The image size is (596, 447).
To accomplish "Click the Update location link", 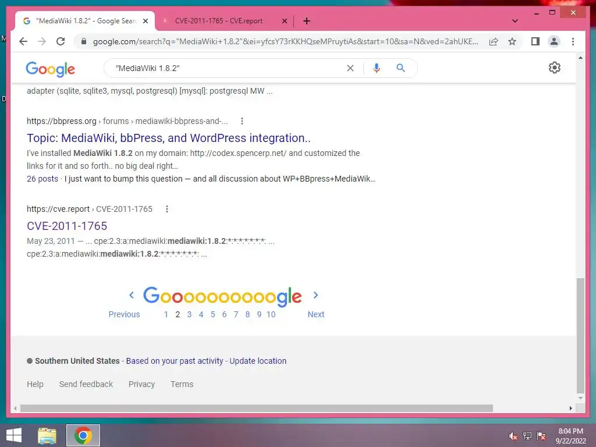I will pyautogui.click(x=258, y=361).
